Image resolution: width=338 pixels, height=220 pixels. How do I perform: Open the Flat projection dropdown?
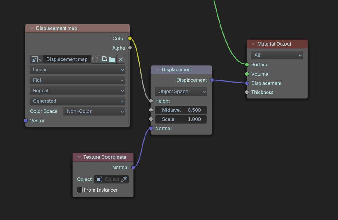click(77, 80)
